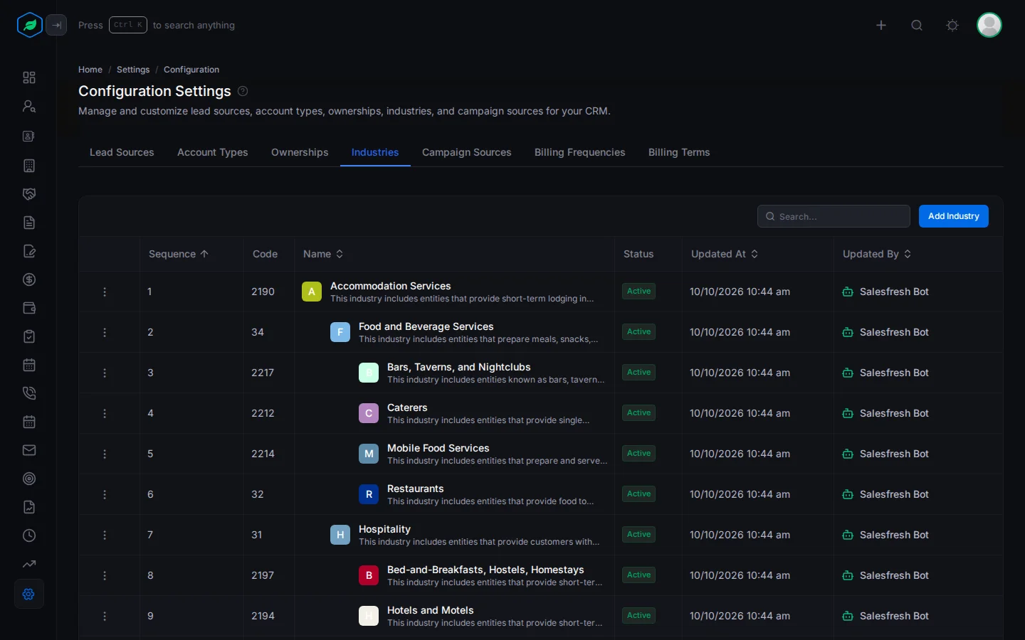
Task: Switch to the Lead Sources tab
Action: point(122,152)
